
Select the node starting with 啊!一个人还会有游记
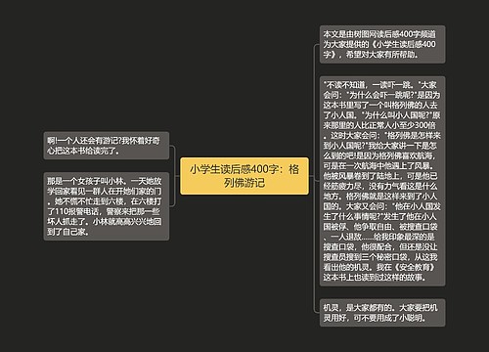[x=107, y=146]
